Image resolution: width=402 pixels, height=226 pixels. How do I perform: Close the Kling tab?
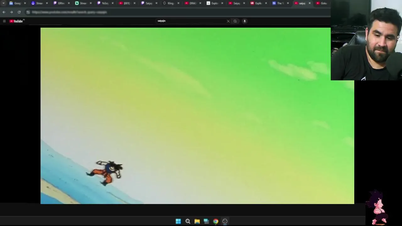pos(178,3)
